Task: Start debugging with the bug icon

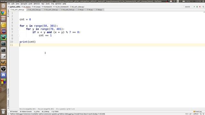Action: [197, 7]
